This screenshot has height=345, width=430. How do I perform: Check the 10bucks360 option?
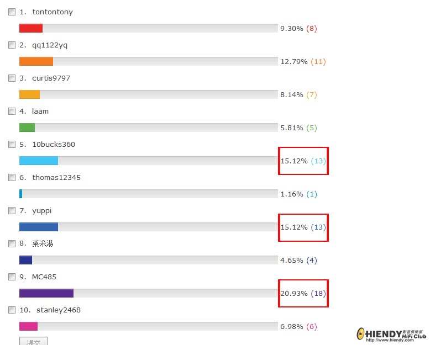click(12, 145)
